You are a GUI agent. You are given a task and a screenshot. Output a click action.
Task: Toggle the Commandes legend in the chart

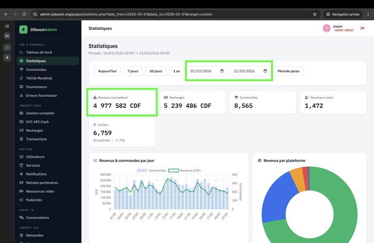coord(151,170)
